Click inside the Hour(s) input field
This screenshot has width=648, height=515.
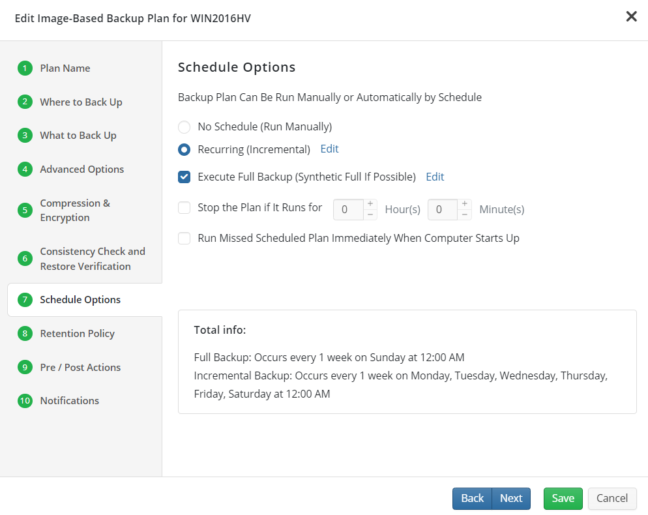[348, 209]
